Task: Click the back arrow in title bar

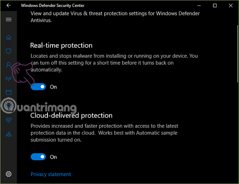Action: coord(8,6)
